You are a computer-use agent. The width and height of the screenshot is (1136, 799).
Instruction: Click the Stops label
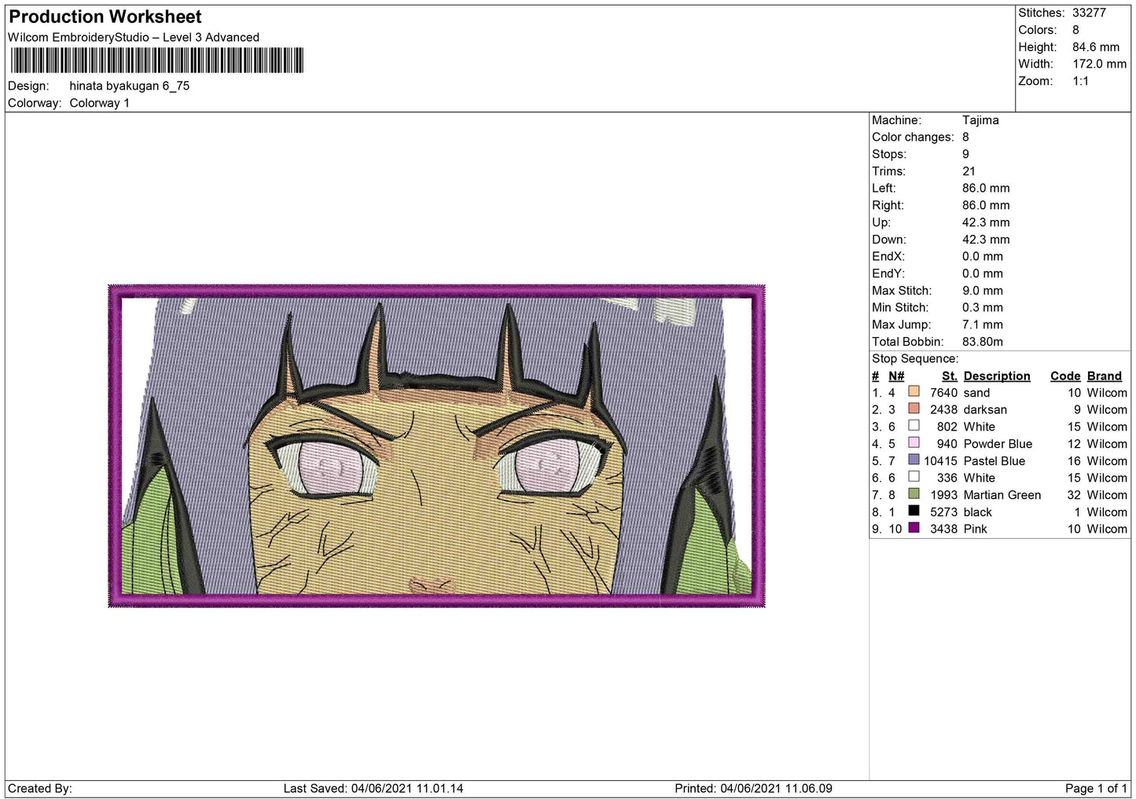pos(889,154)
